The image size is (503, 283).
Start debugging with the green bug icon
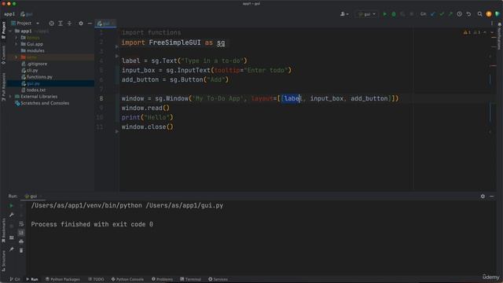(394, 14)
